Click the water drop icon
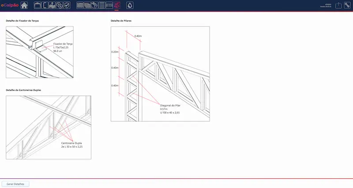The width and height of the screenshot is (353, 188). pos(130,5)
